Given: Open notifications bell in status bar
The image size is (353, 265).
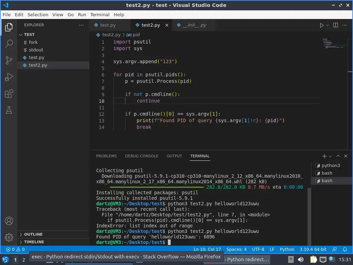Looking at the screenshot, I should point(345,249).
